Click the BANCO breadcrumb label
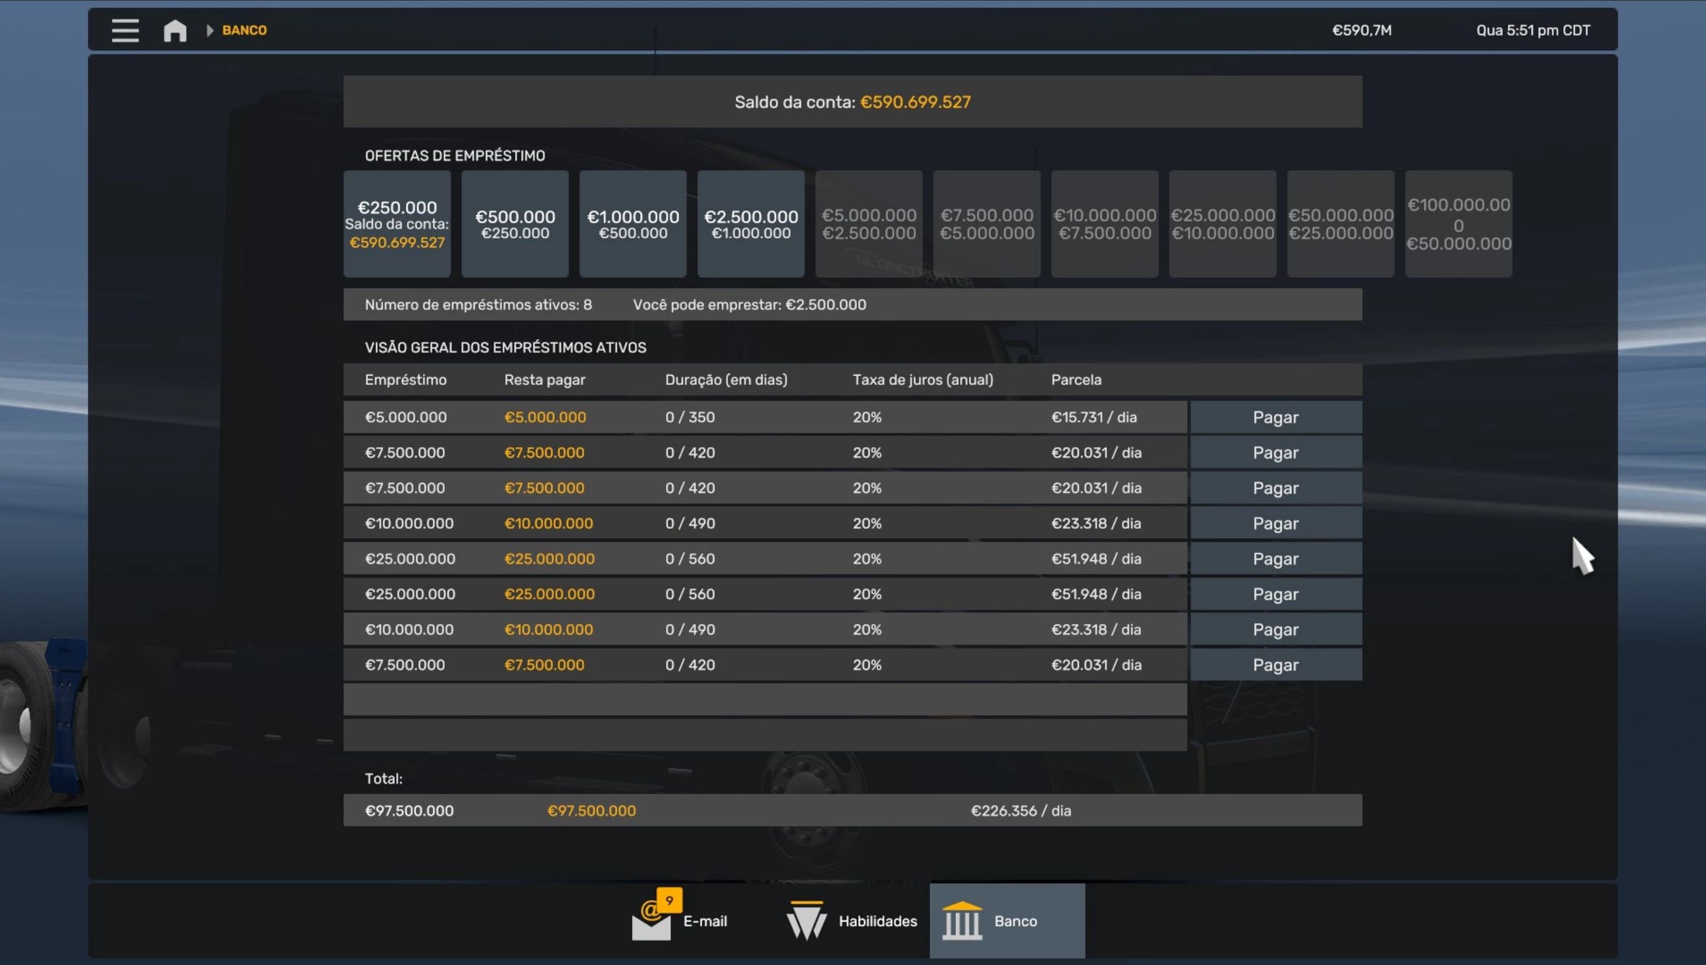1706x965 pixels. pos(244,31)
